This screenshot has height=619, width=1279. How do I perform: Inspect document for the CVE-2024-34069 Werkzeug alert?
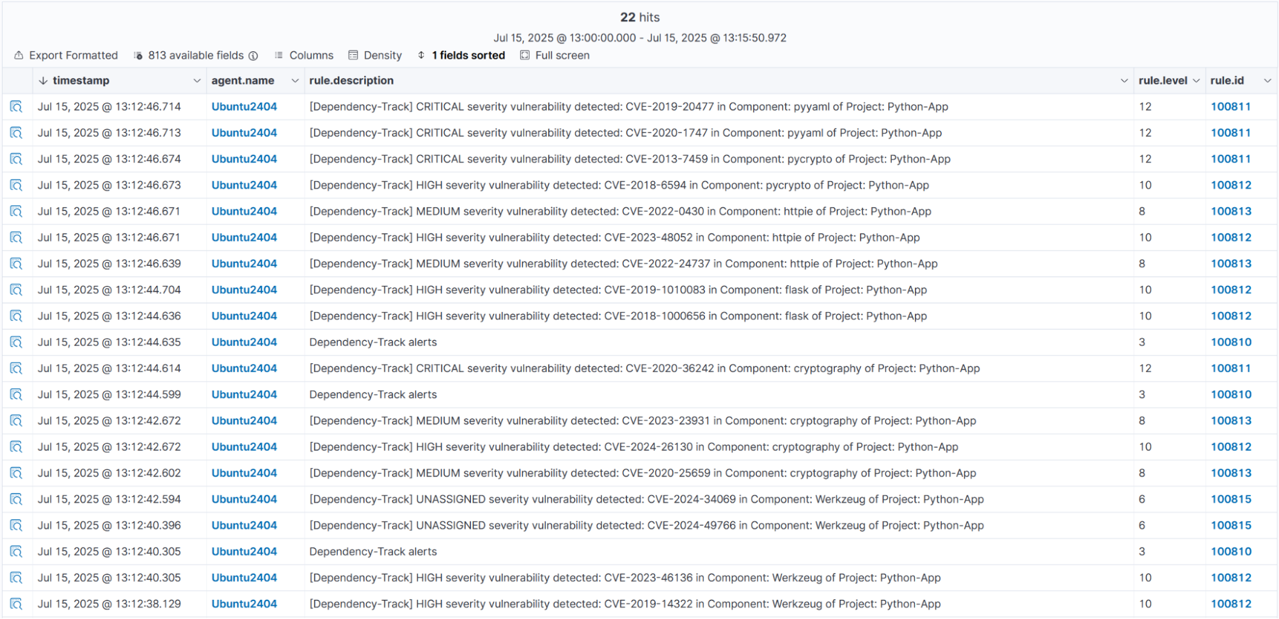tap(16, 500)
